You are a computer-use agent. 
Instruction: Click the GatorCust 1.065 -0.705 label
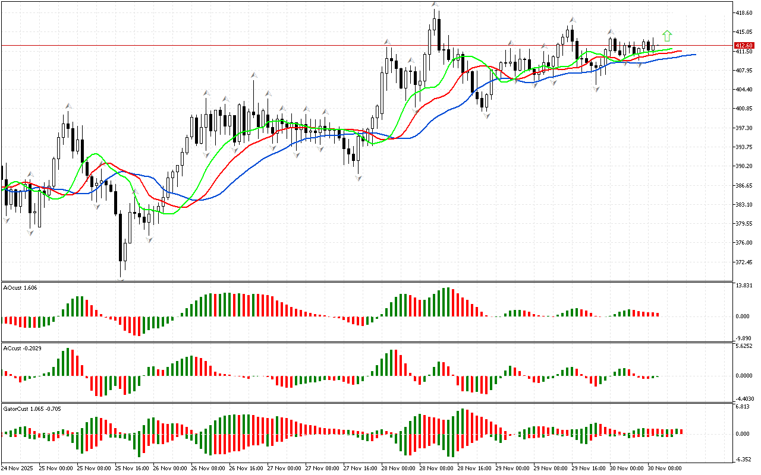pos(32,409)
